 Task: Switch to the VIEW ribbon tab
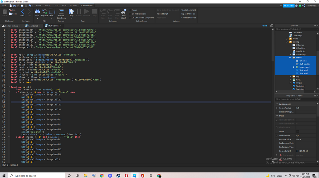64,6
